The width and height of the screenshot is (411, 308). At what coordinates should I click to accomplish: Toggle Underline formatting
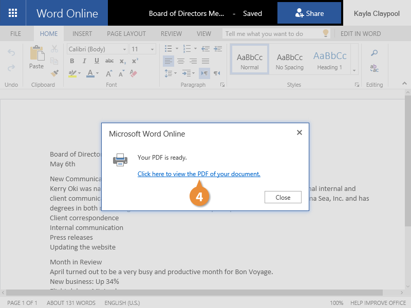(97, 61)
